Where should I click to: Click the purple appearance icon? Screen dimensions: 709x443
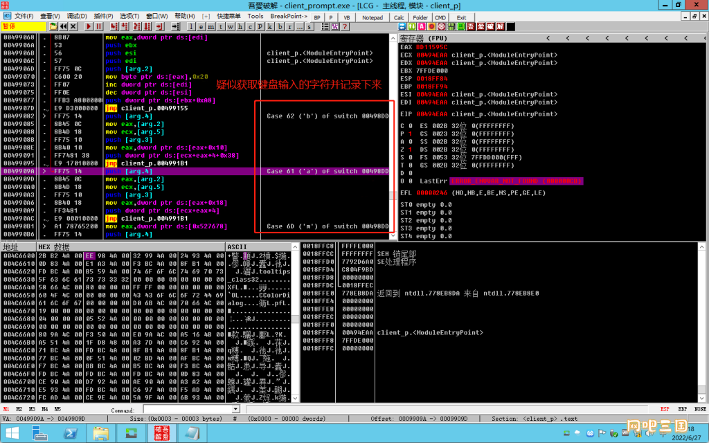(x=335, y=27)
